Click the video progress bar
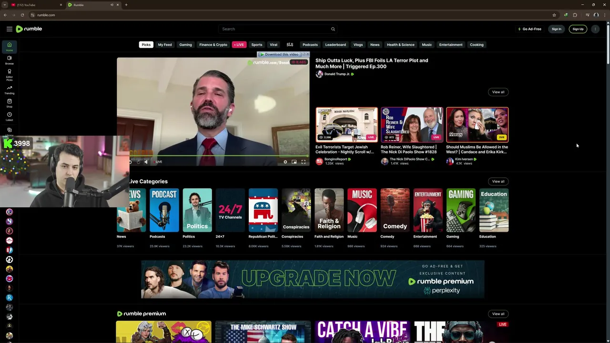 pos(219,156)
